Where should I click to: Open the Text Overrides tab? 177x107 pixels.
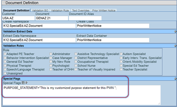81,10
